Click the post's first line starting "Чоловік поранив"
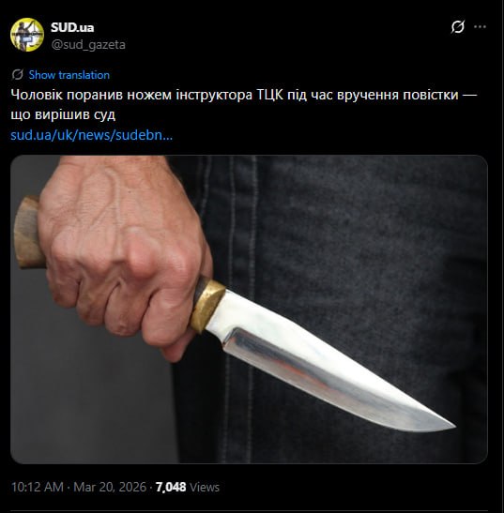504x513 pixels. point(244,95)
